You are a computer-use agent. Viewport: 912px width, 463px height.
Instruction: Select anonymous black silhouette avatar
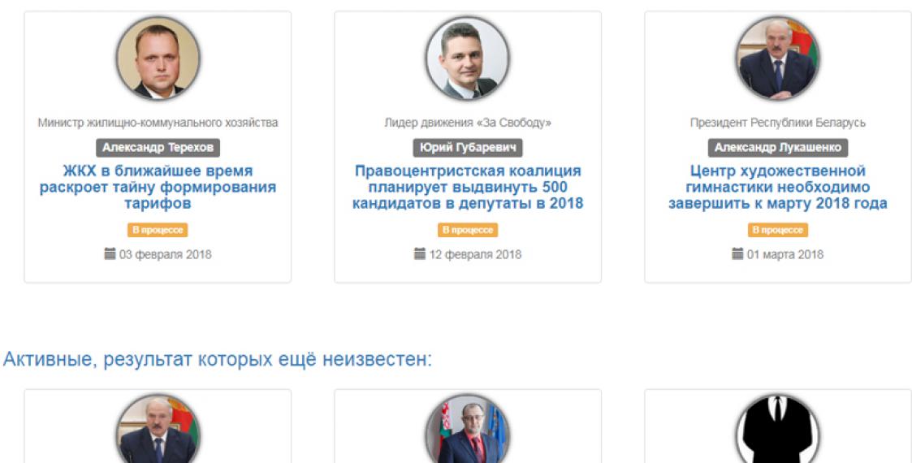pyautogui.click(x=778, y=429)
